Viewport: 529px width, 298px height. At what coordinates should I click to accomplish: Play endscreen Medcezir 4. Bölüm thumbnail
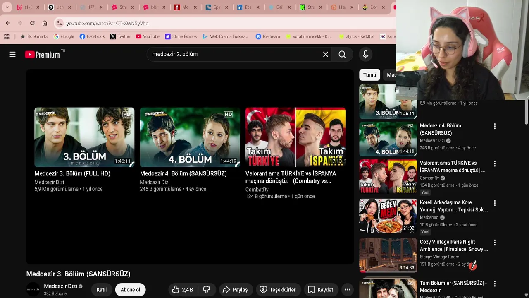click(190, 137)
